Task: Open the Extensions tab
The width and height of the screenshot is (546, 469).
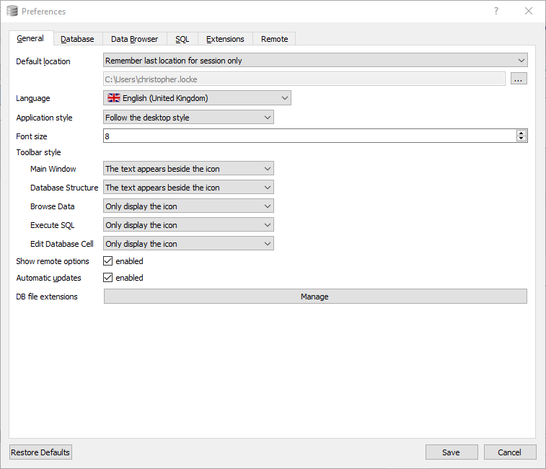Action: point(225,39)
